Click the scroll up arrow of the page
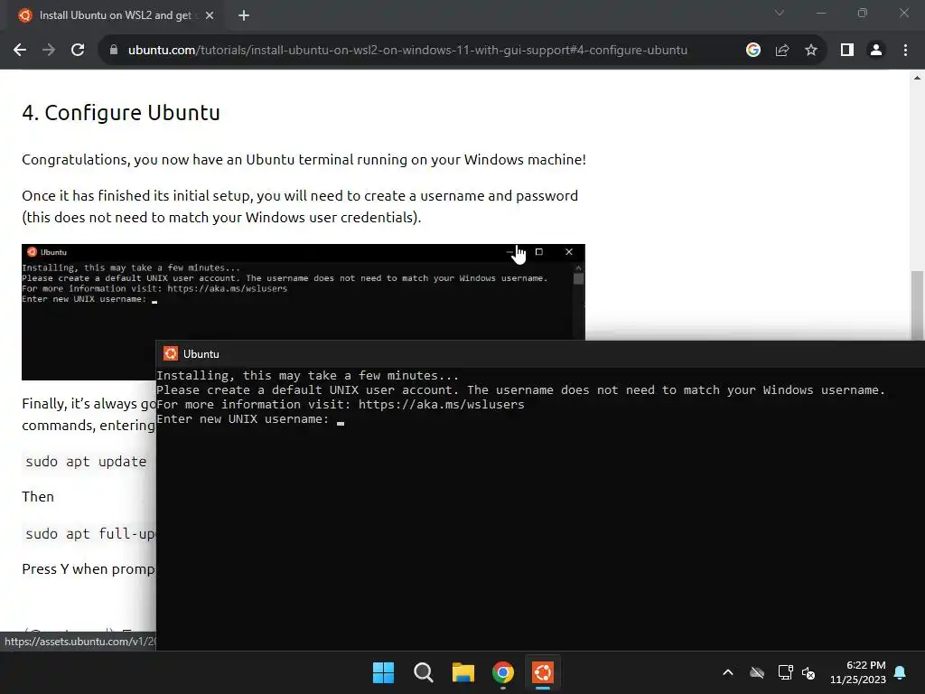 click(x=917, y=78)
